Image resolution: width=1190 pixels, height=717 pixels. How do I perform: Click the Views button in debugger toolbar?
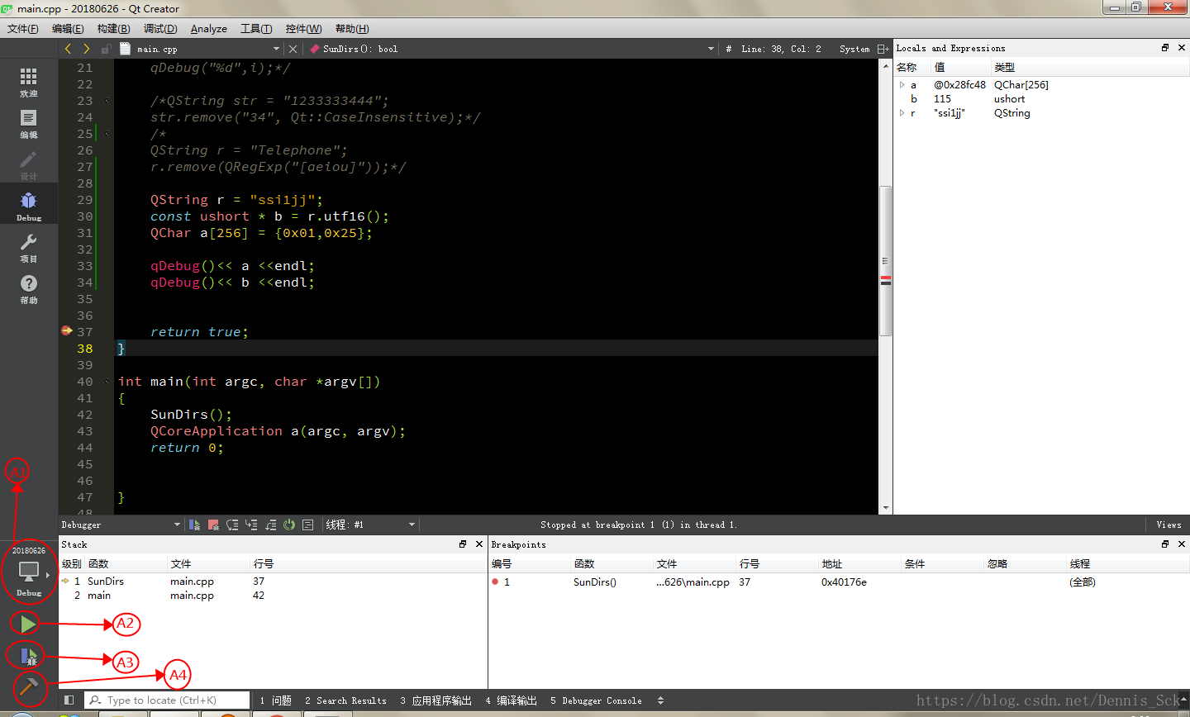(x=1169, y=525)
